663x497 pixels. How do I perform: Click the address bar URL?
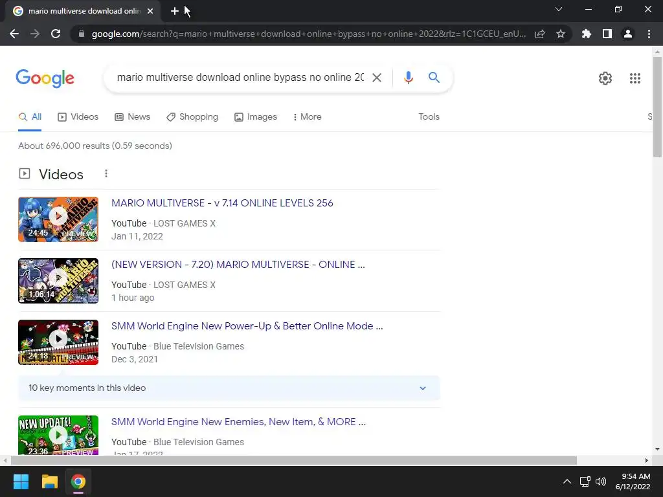[x=309, y=34]
